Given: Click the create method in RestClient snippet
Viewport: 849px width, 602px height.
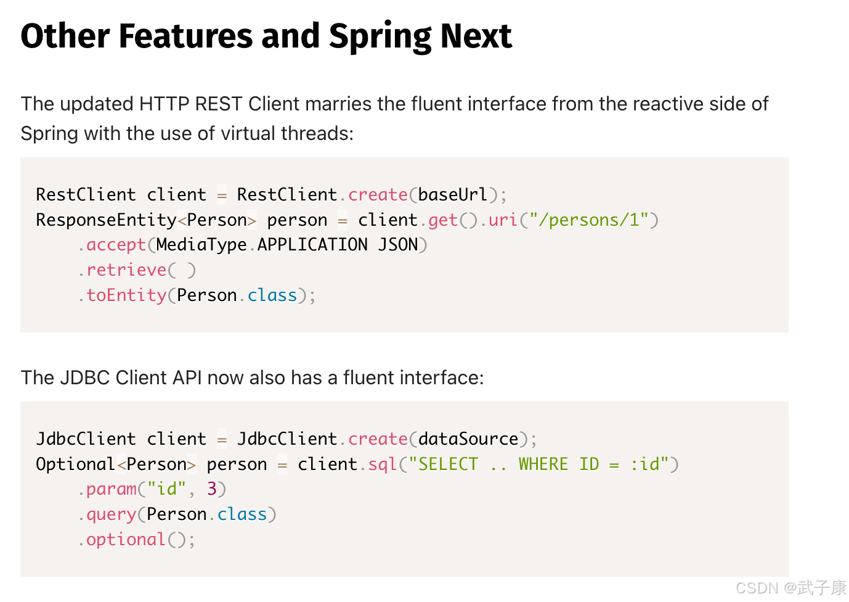Looking at the screenshot, I should 377,194.
